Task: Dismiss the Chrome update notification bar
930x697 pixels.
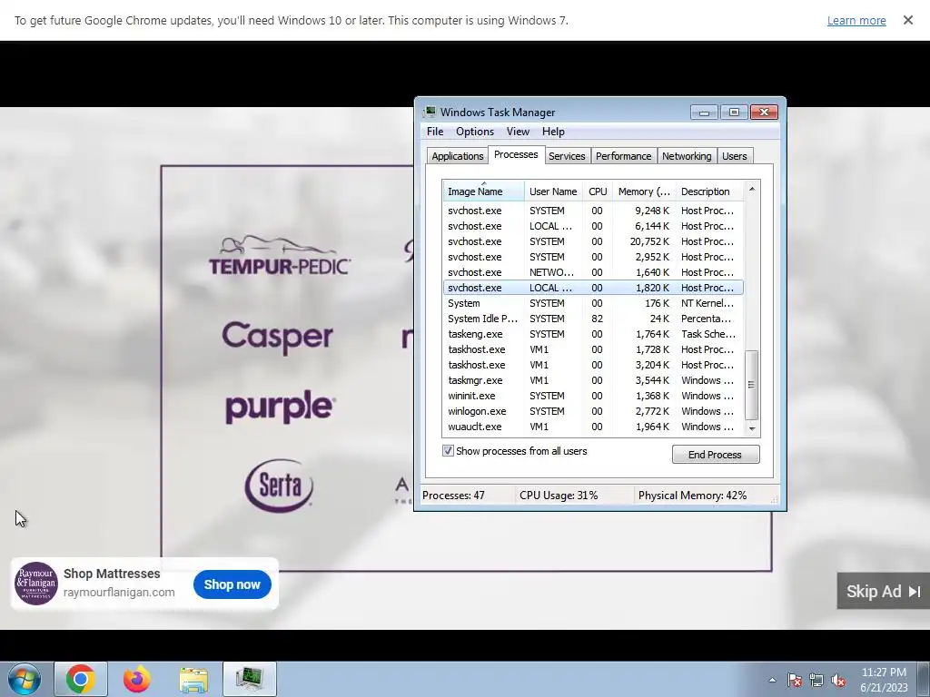Action: coord(907,20)
